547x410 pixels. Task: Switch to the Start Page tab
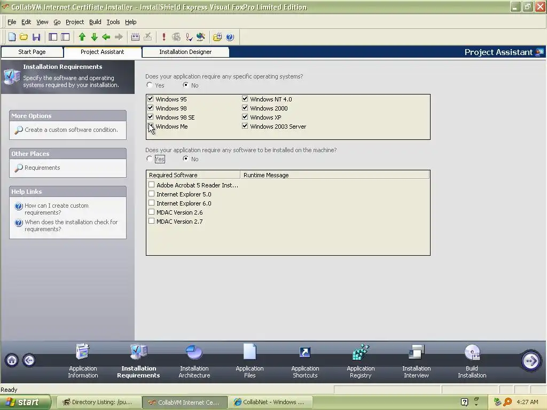32,52
